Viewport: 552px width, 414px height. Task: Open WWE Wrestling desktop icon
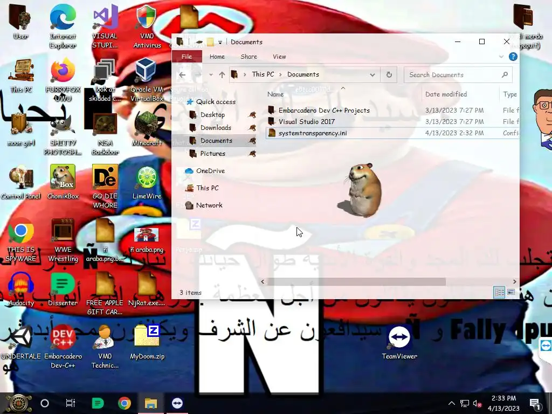[x=63, y=240]
